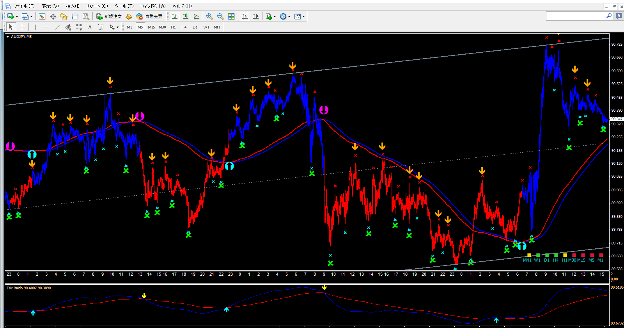Launch the Strategy Tester icon
Viewport: 624px width, 328px height.
click(x=86, y=16)
